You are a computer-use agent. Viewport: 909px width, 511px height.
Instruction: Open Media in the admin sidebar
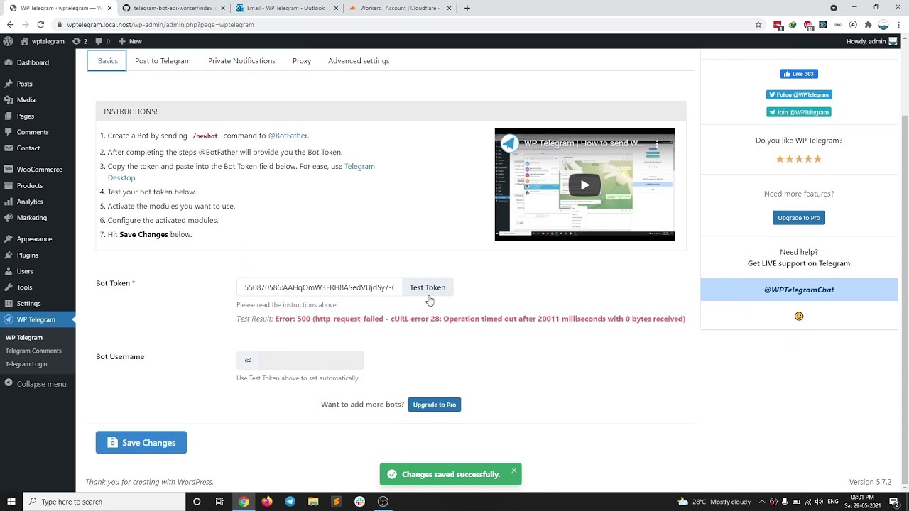(x=26, y=100)
